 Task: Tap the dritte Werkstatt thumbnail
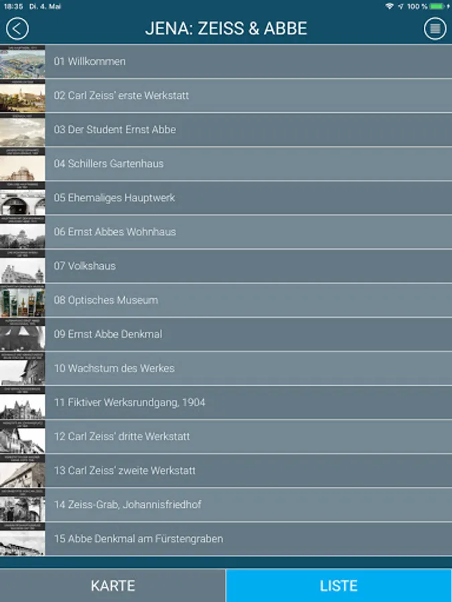point(22,437)
